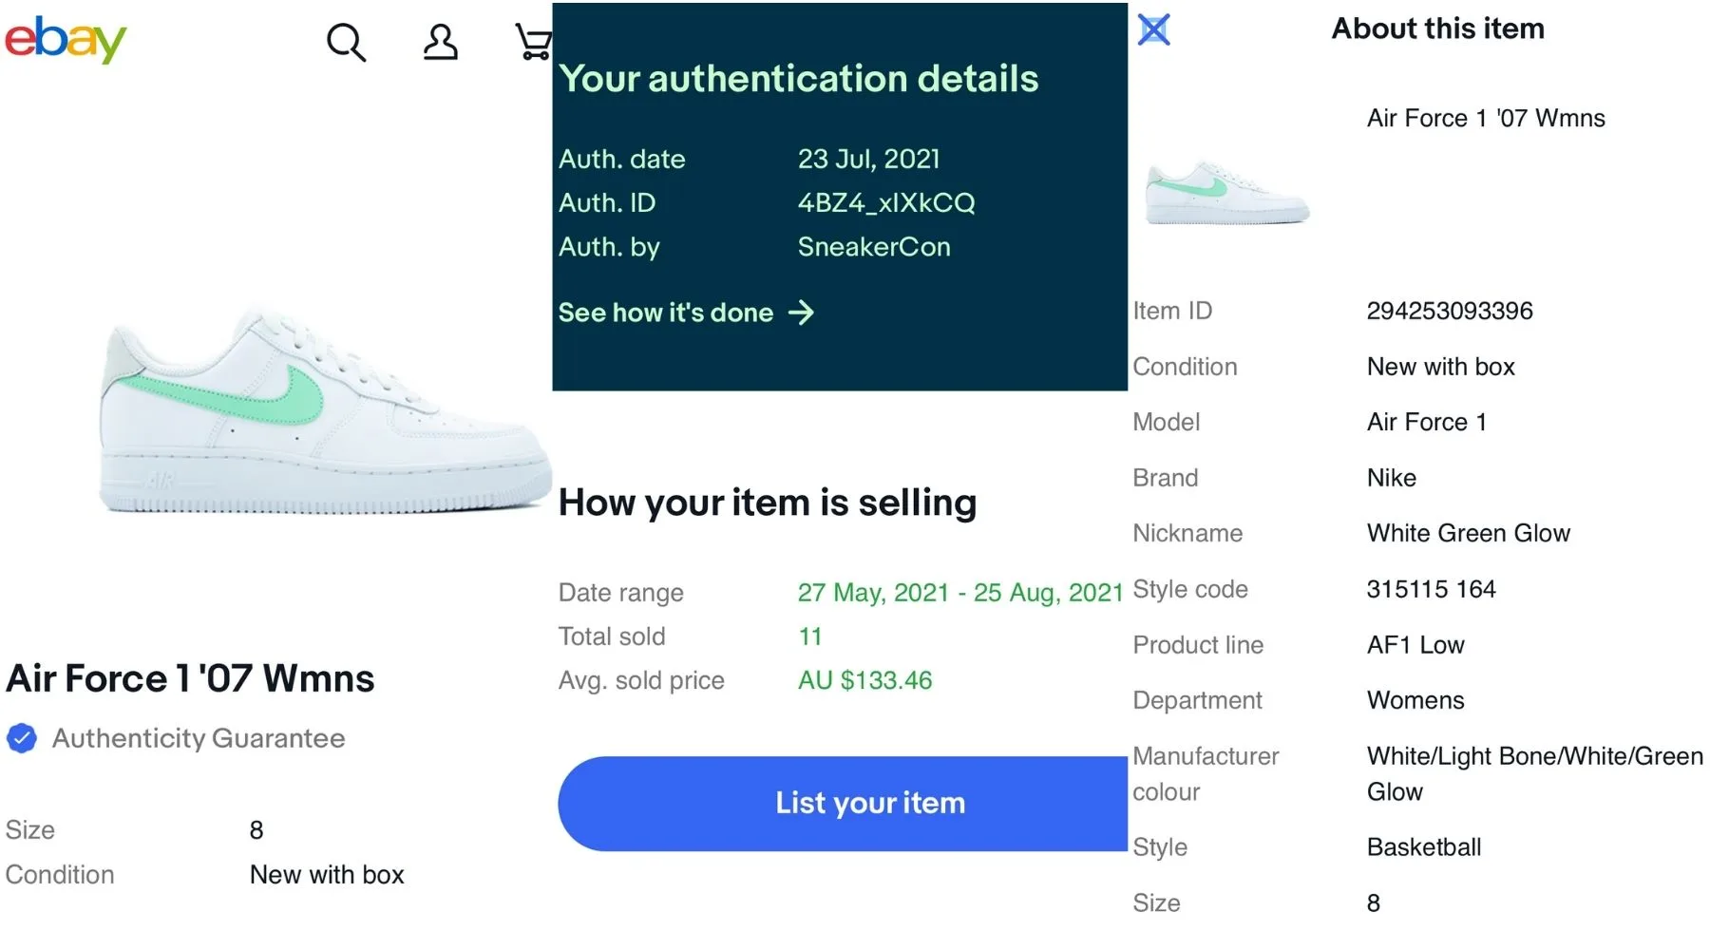Open the account profile icon

click(x=440, y=42)
